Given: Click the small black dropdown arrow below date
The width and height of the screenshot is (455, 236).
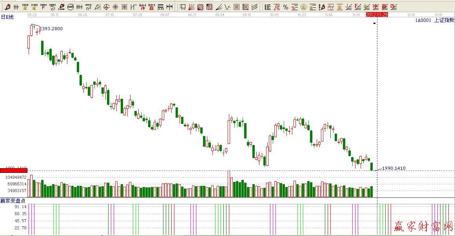Looking at the screenshot, I should click(x=374, y=24).
